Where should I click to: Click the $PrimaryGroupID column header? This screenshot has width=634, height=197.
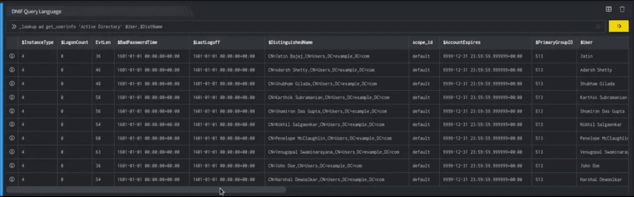pos(554,42)
